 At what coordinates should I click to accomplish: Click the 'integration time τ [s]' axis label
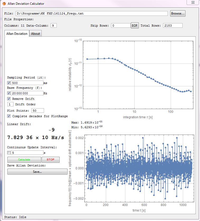coord(138,117)
